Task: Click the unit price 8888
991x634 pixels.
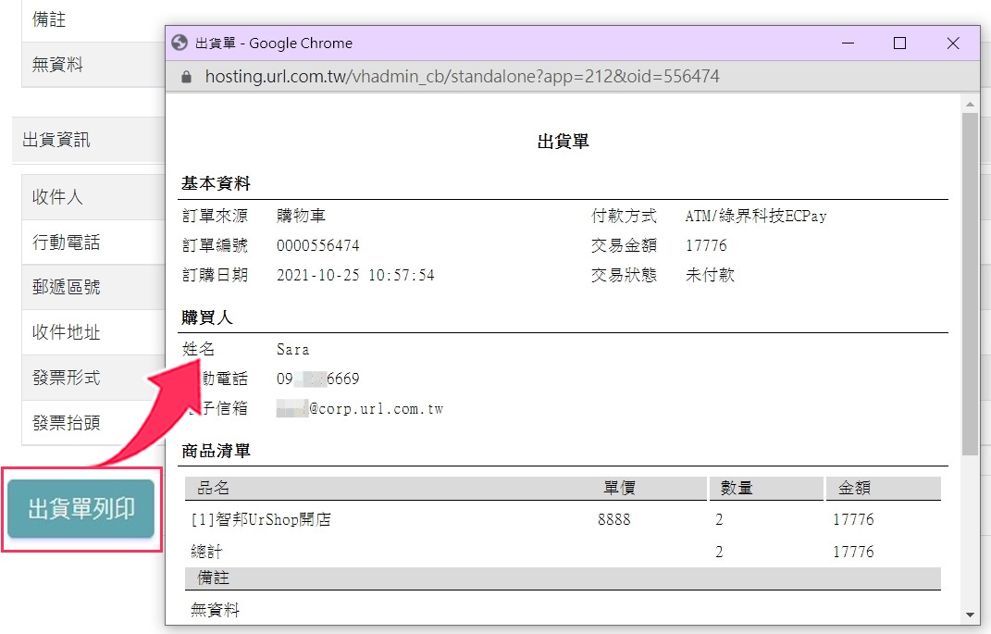Action: click(614, 519)
